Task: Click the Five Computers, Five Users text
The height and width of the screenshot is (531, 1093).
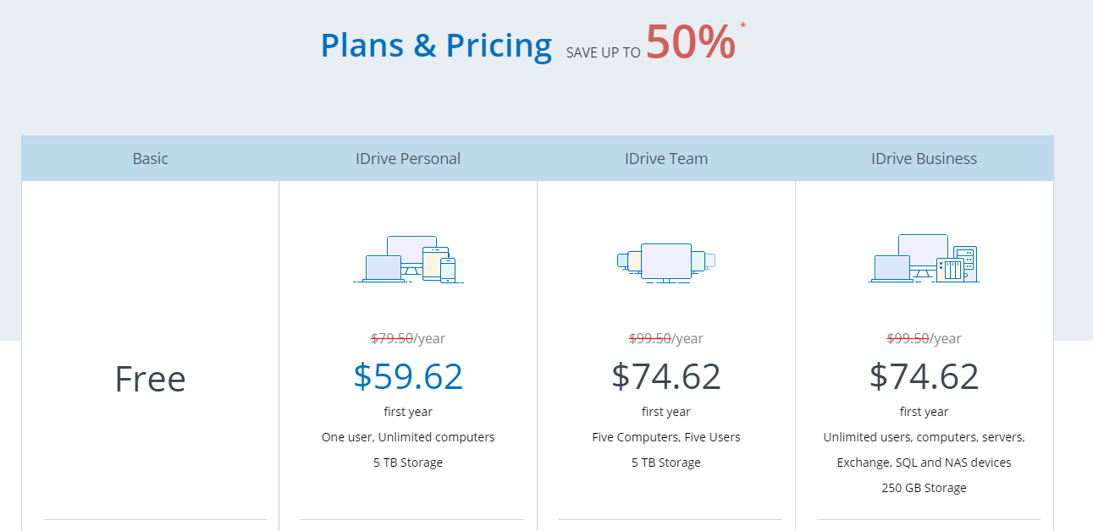Action: click(x=666, y=437)
